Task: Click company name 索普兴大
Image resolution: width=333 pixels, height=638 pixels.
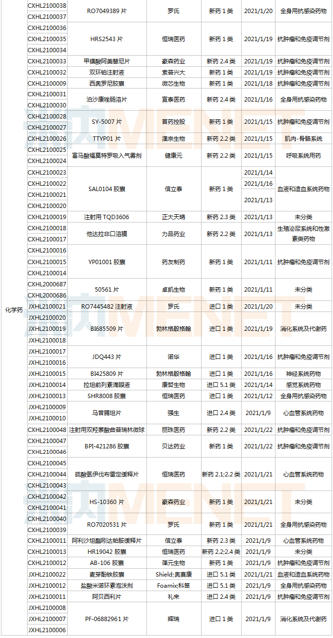Action: [174, 73]
